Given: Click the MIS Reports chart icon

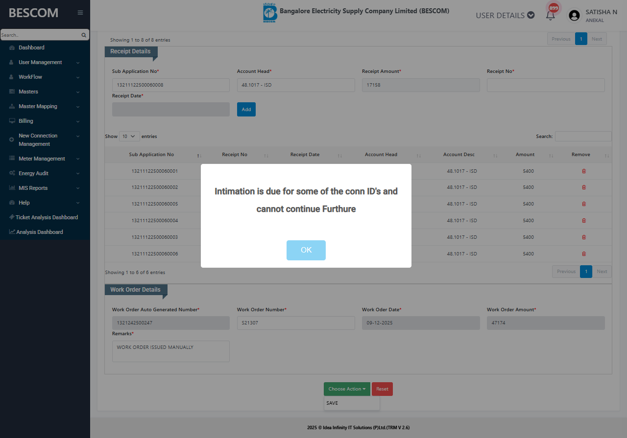Looking at the screenshot, I should click(12, 188).
